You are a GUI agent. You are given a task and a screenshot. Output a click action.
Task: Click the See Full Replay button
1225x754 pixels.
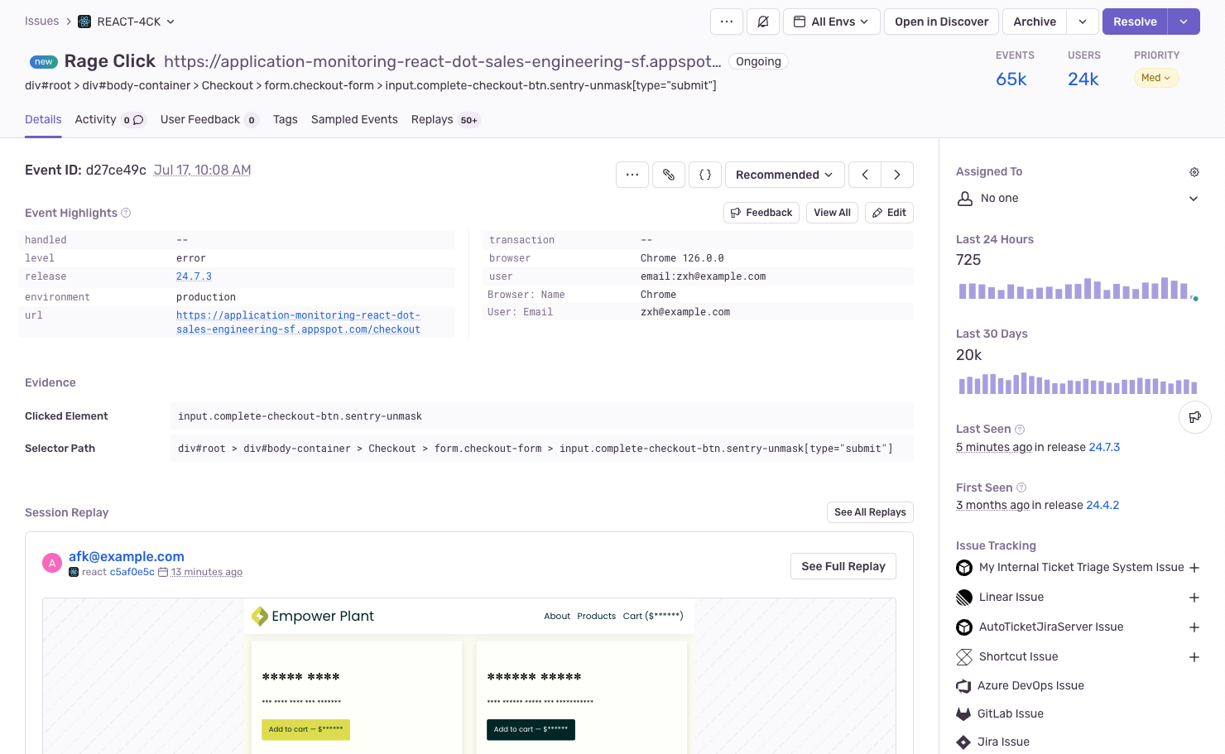(843, 566)
